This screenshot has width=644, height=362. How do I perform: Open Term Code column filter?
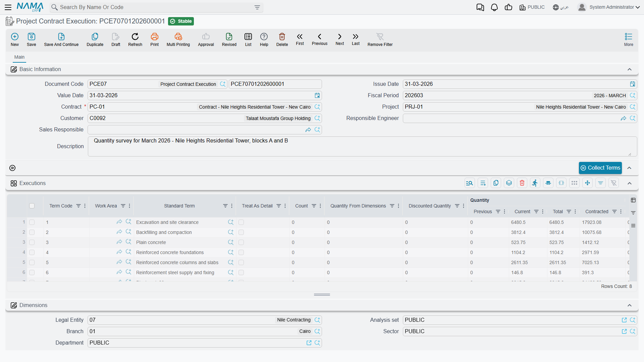(78, 206)
